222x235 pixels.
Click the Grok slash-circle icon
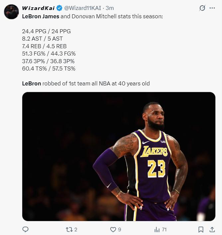(202, 8)
